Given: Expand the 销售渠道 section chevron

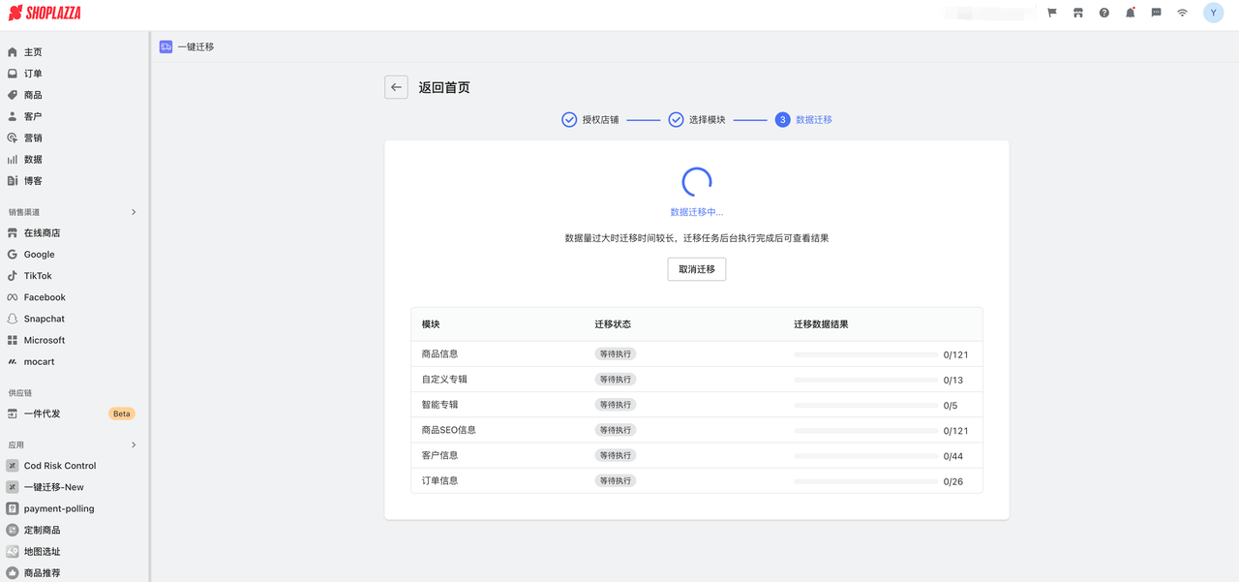Looking at the screenshot, I should 134,212.
